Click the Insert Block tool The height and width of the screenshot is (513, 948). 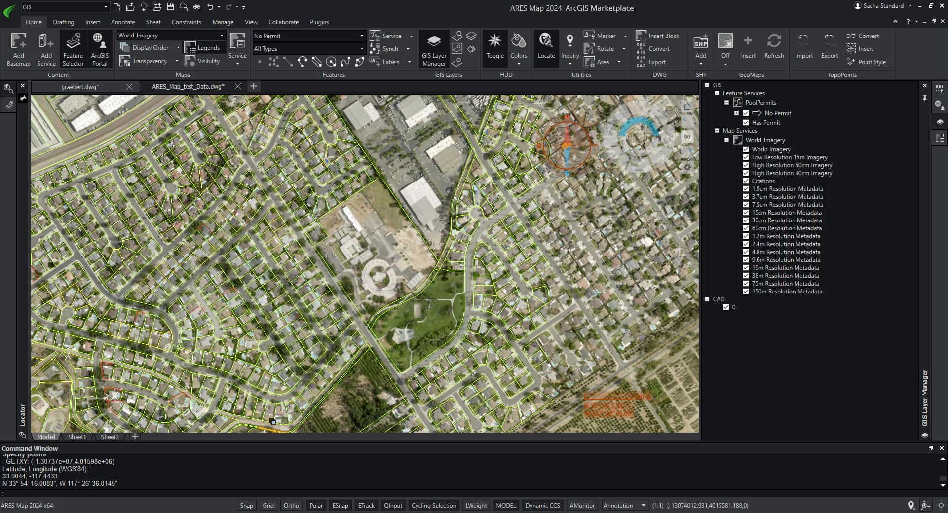point(658,36)
